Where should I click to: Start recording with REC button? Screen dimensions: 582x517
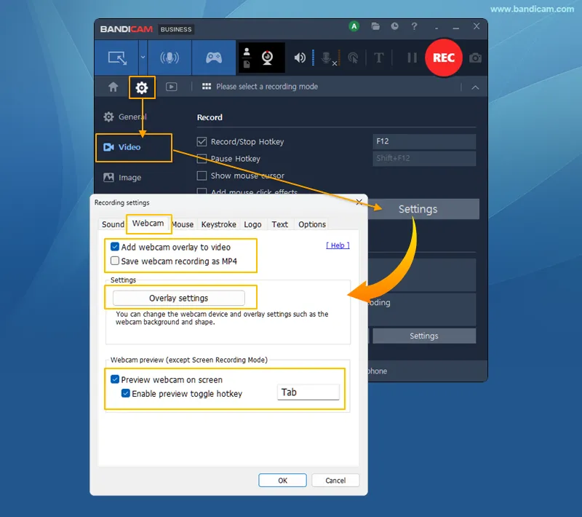coord(444,58)
